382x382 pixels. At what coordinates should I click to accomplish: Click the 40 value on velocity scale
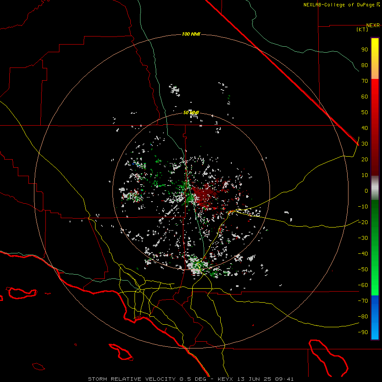tap(365, 128)
